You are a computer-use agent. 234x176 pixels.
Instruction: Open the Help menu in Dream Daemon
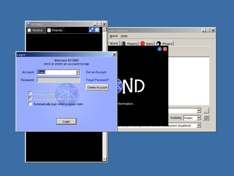tap(124, 36)
